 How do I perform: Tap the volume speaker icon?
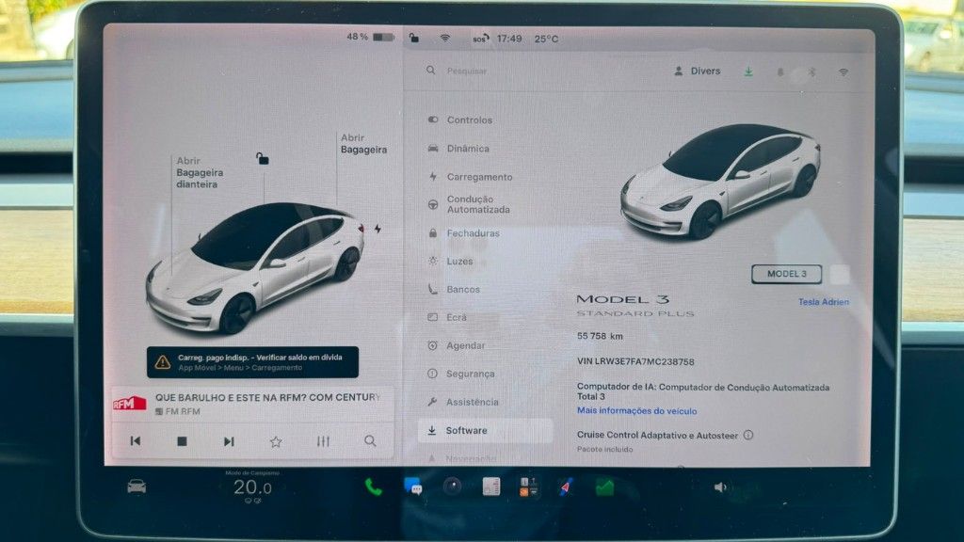pyautogui.click(x=720, y=487)
